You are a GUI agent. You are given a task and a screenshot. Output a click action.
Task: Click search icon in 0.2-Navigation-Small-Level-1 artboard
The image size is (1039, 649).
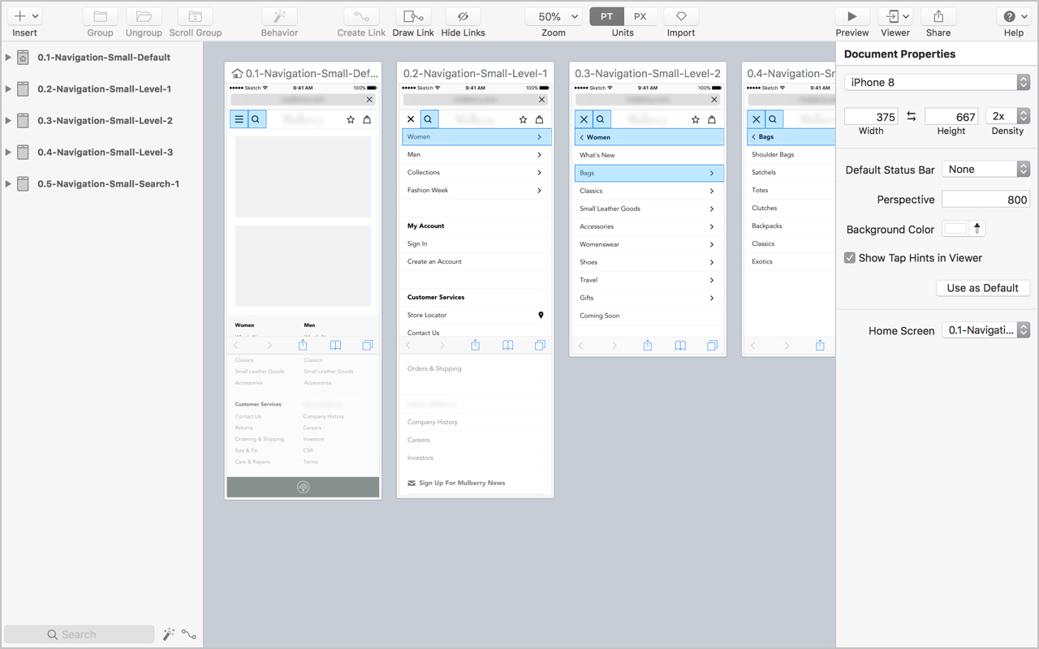(428, 119)
